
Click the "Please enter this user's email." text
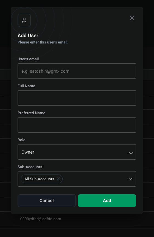[43, 42]
